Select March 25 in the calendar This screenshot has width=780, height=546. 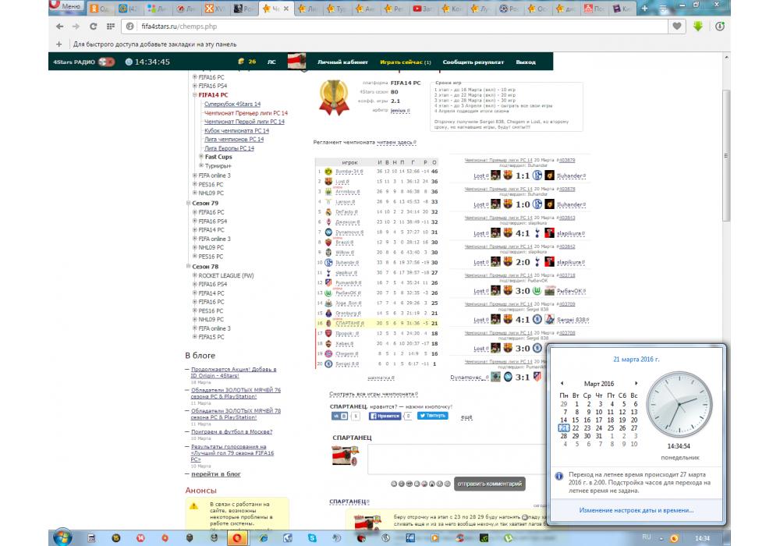pyautogui.click(x=611, y=427)
